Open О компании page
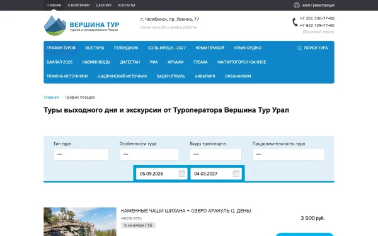378x236 pixels. [79, 5]
